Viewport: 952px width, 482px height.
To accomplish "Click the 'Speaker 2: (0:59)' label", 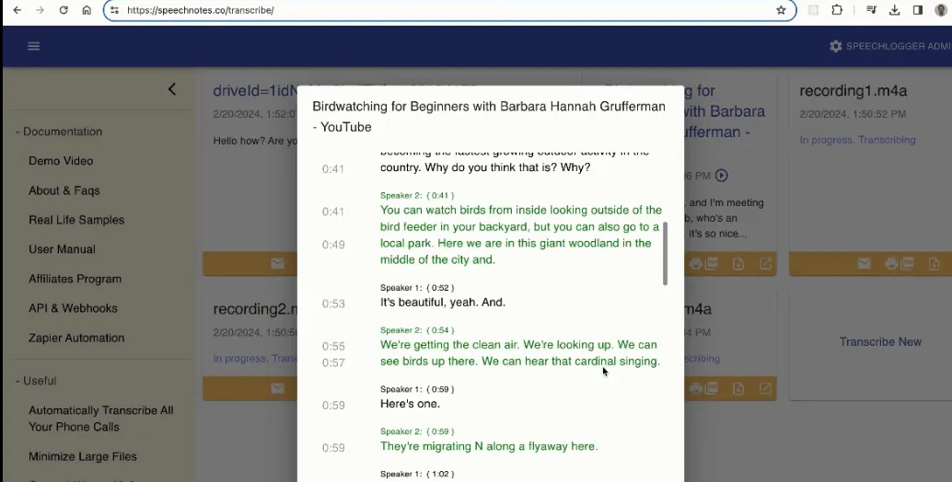I will click(417, 431).
